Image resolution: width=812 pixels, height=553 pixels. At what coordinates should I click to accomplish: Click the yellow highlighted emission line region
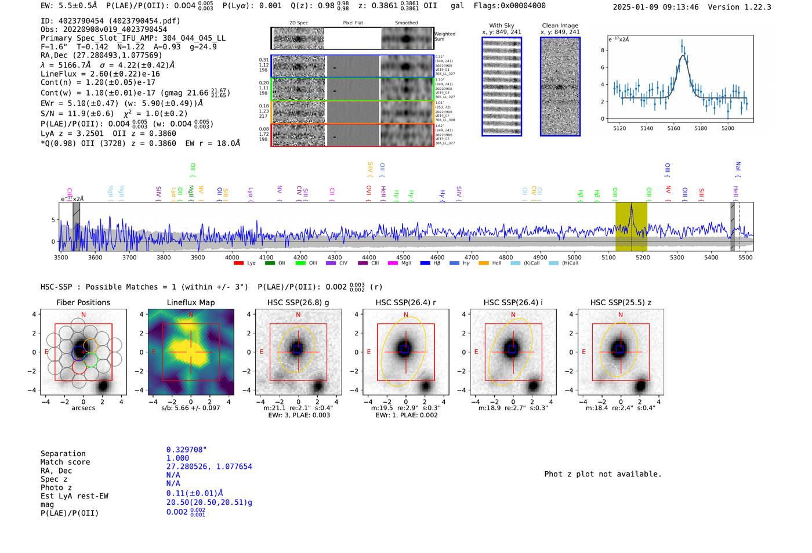point(631,227)
